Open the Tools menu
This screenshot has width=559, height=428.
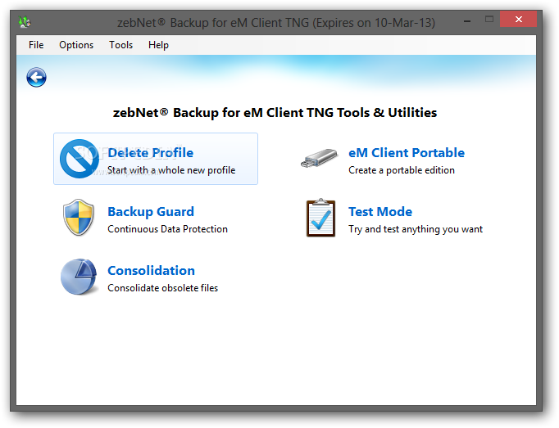click(120, 45)
